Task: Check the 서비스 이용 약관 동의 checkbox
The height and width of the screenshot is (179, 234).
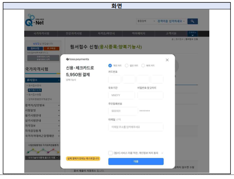Action: pyautogui.click(x=111, y=153)
